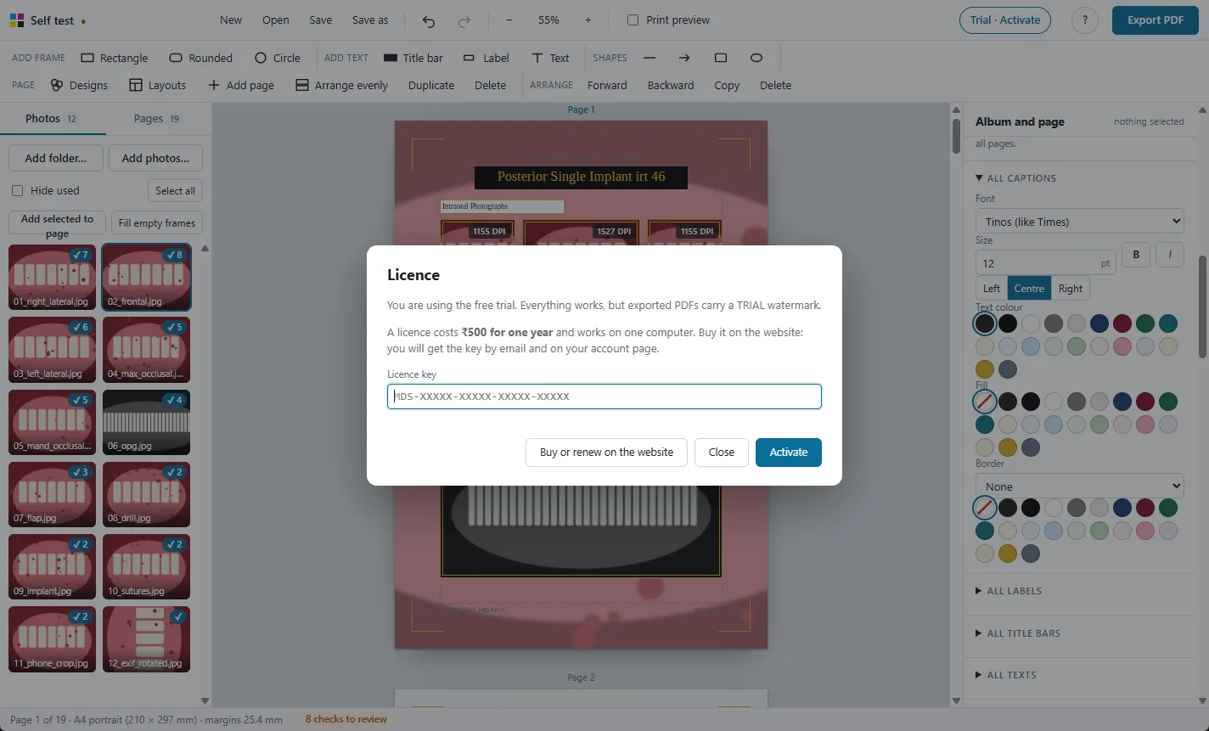Switch to the Photos tab
Viewport: 1209px width, 731px height.
pyautogui.click(x=52, y=119)
